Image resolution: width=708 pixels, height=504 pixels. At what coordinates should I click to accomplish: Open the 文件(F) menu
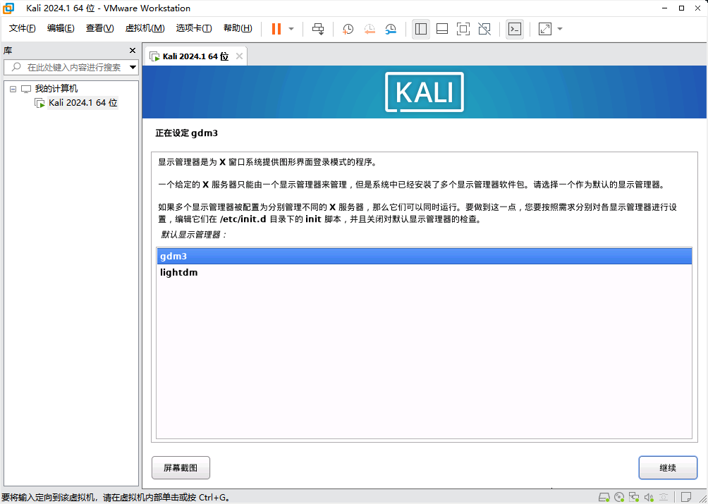pyautogui.click(x=23, y=28)
